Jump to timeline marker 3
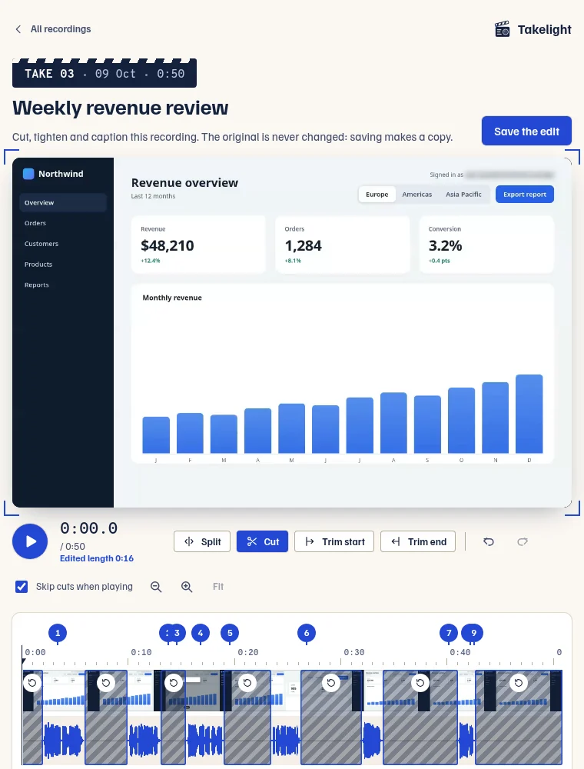584x769 pixels. pos(178,633)
